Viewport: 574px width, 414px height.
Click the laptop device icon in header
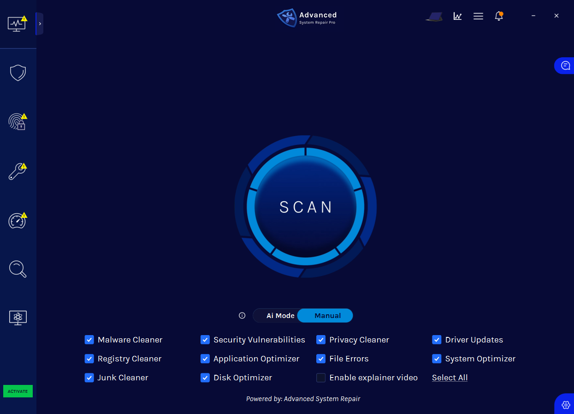coord(434,17)
